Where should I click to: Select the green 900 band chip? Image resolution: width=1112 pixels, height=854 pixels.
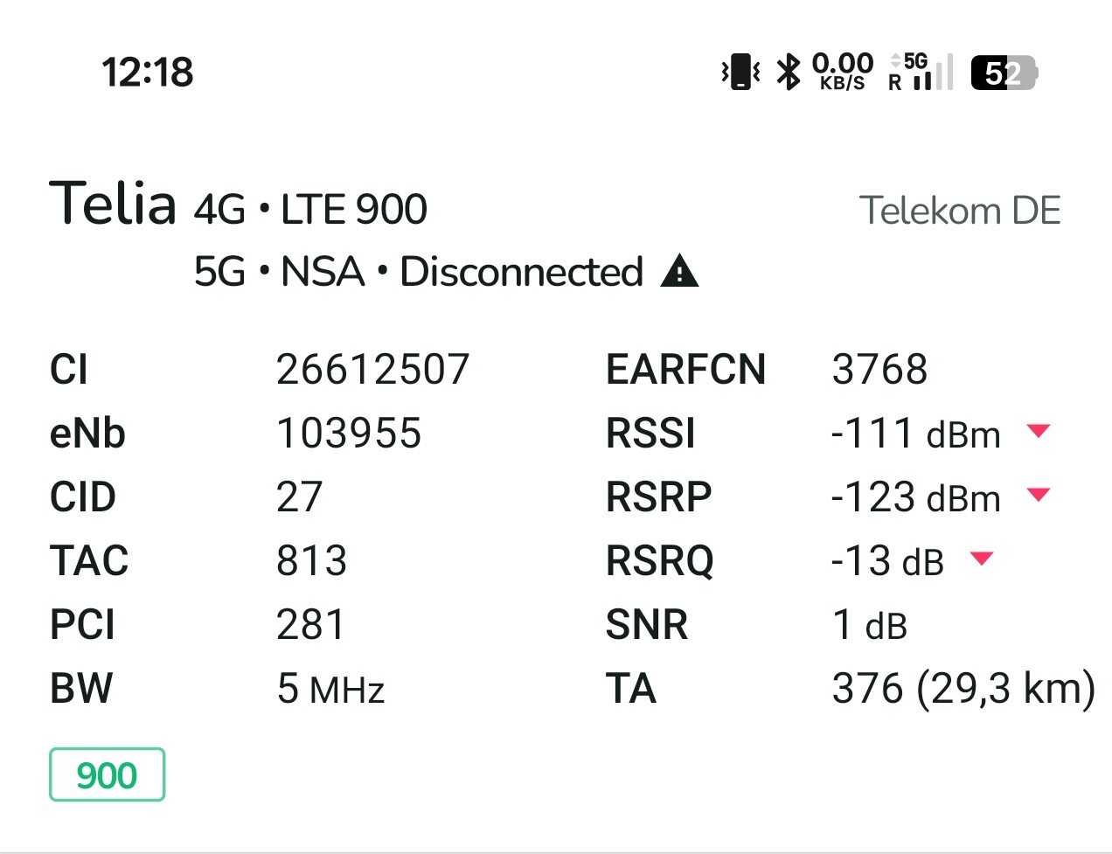coord(107,774)
